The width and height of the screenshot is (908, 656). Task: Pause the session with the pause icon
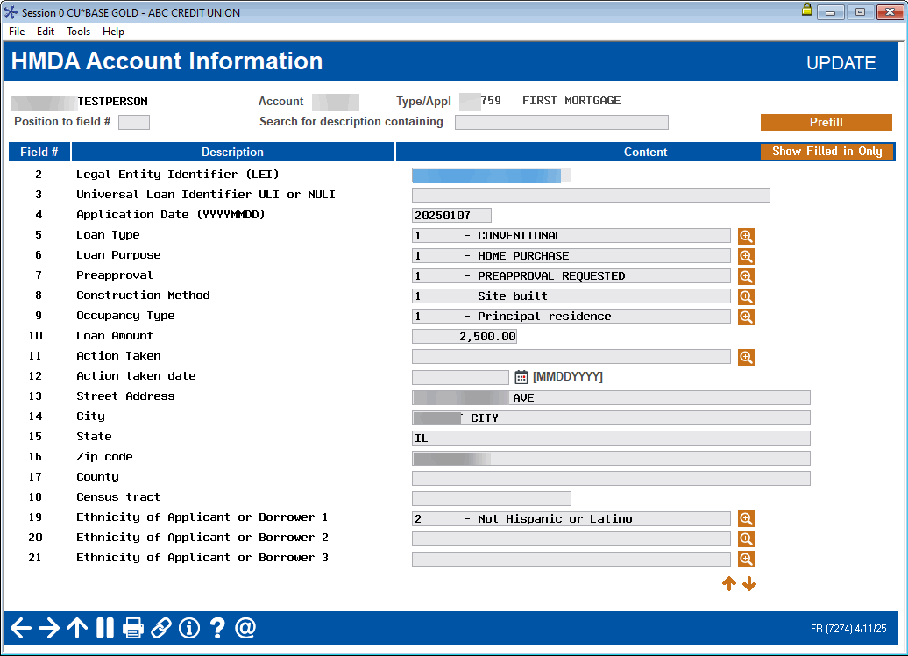tap(104, 628)
